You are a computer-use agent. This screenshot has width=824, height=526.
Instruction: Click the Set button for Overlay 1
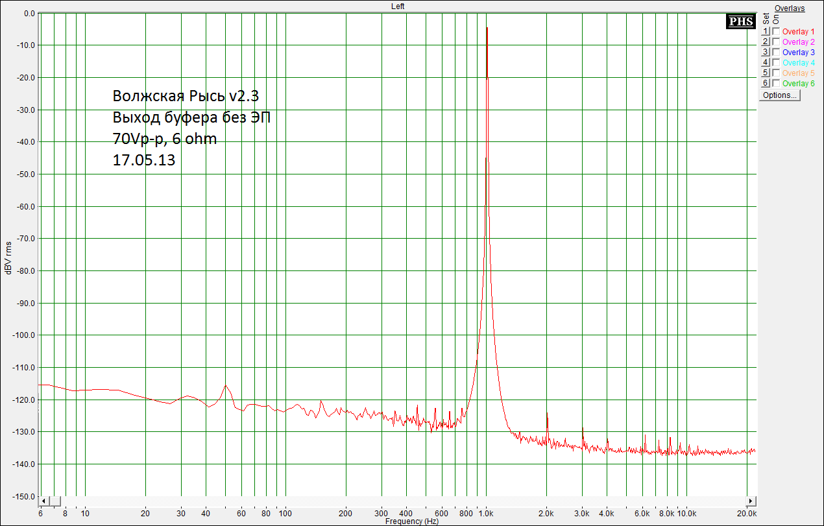click(x=766, y=31)
